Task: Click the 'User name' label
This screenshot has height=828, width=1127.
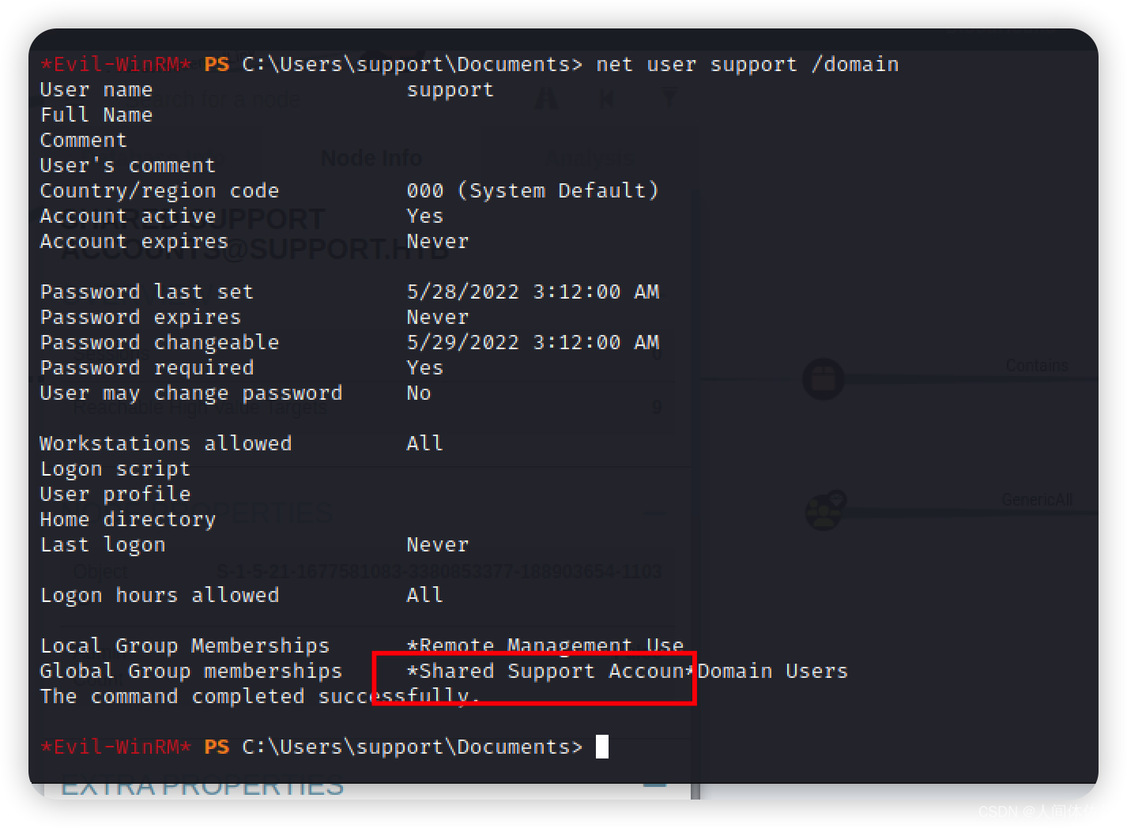Action: pyautogui.click(x=96, y=89)
